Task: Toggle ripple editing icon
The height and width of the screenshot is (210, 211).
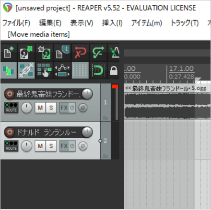Action: click(44, 70)
